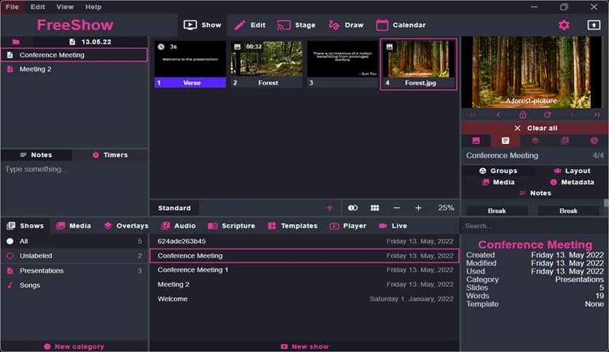Zoom out with the minus icon
Screen dimensions: 609x352
click(396, 208)
